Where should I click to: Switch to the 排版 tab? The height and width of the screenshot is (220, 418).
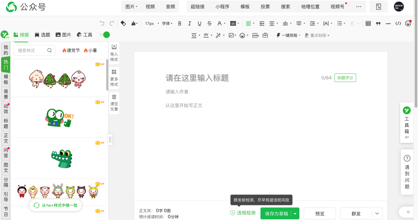pyautogui.click(x=21, y=35)
